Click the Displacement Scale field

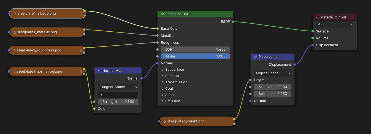click(272, 94)
